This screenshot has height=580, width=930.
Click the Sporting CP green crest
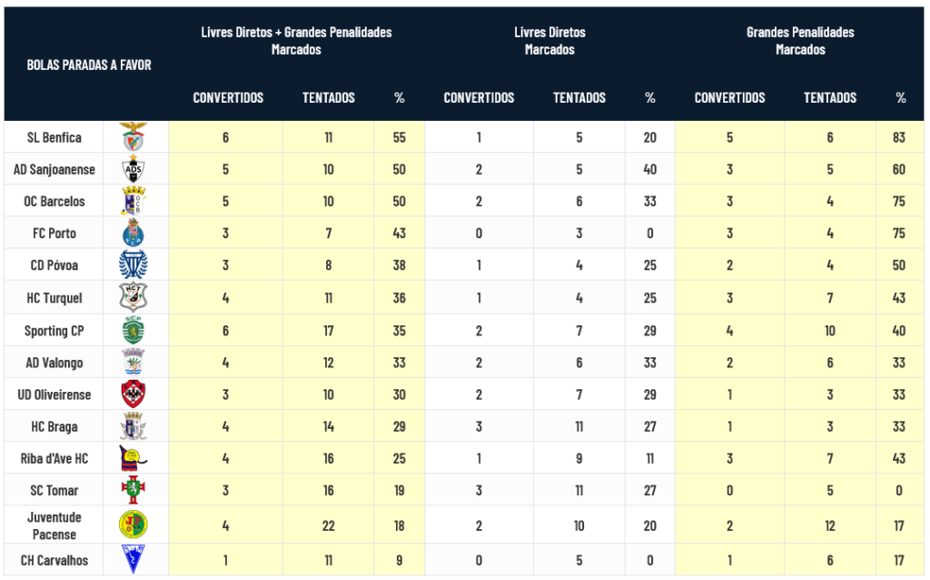tap(133, 330)
